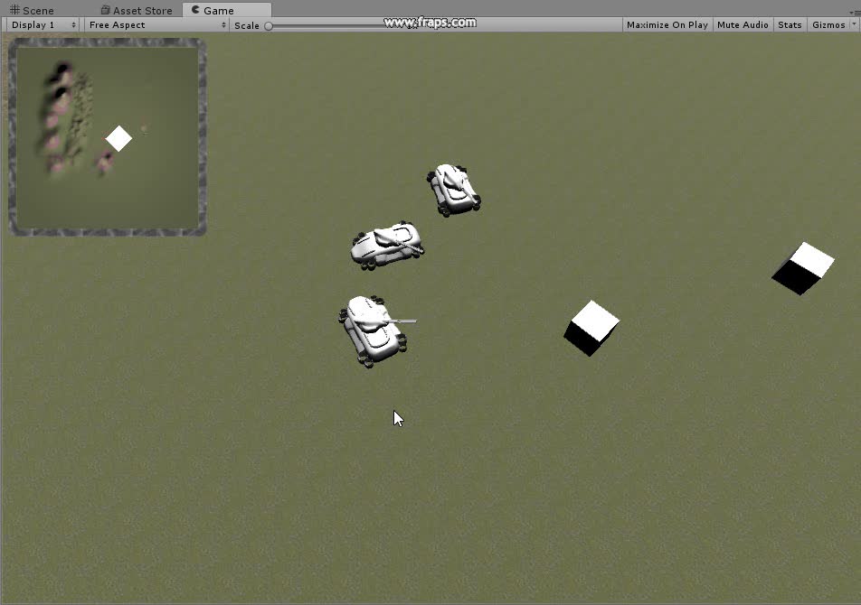861x605 pixels.
Task: Adjust the Scale slider handle
Action: click(269, 26)
